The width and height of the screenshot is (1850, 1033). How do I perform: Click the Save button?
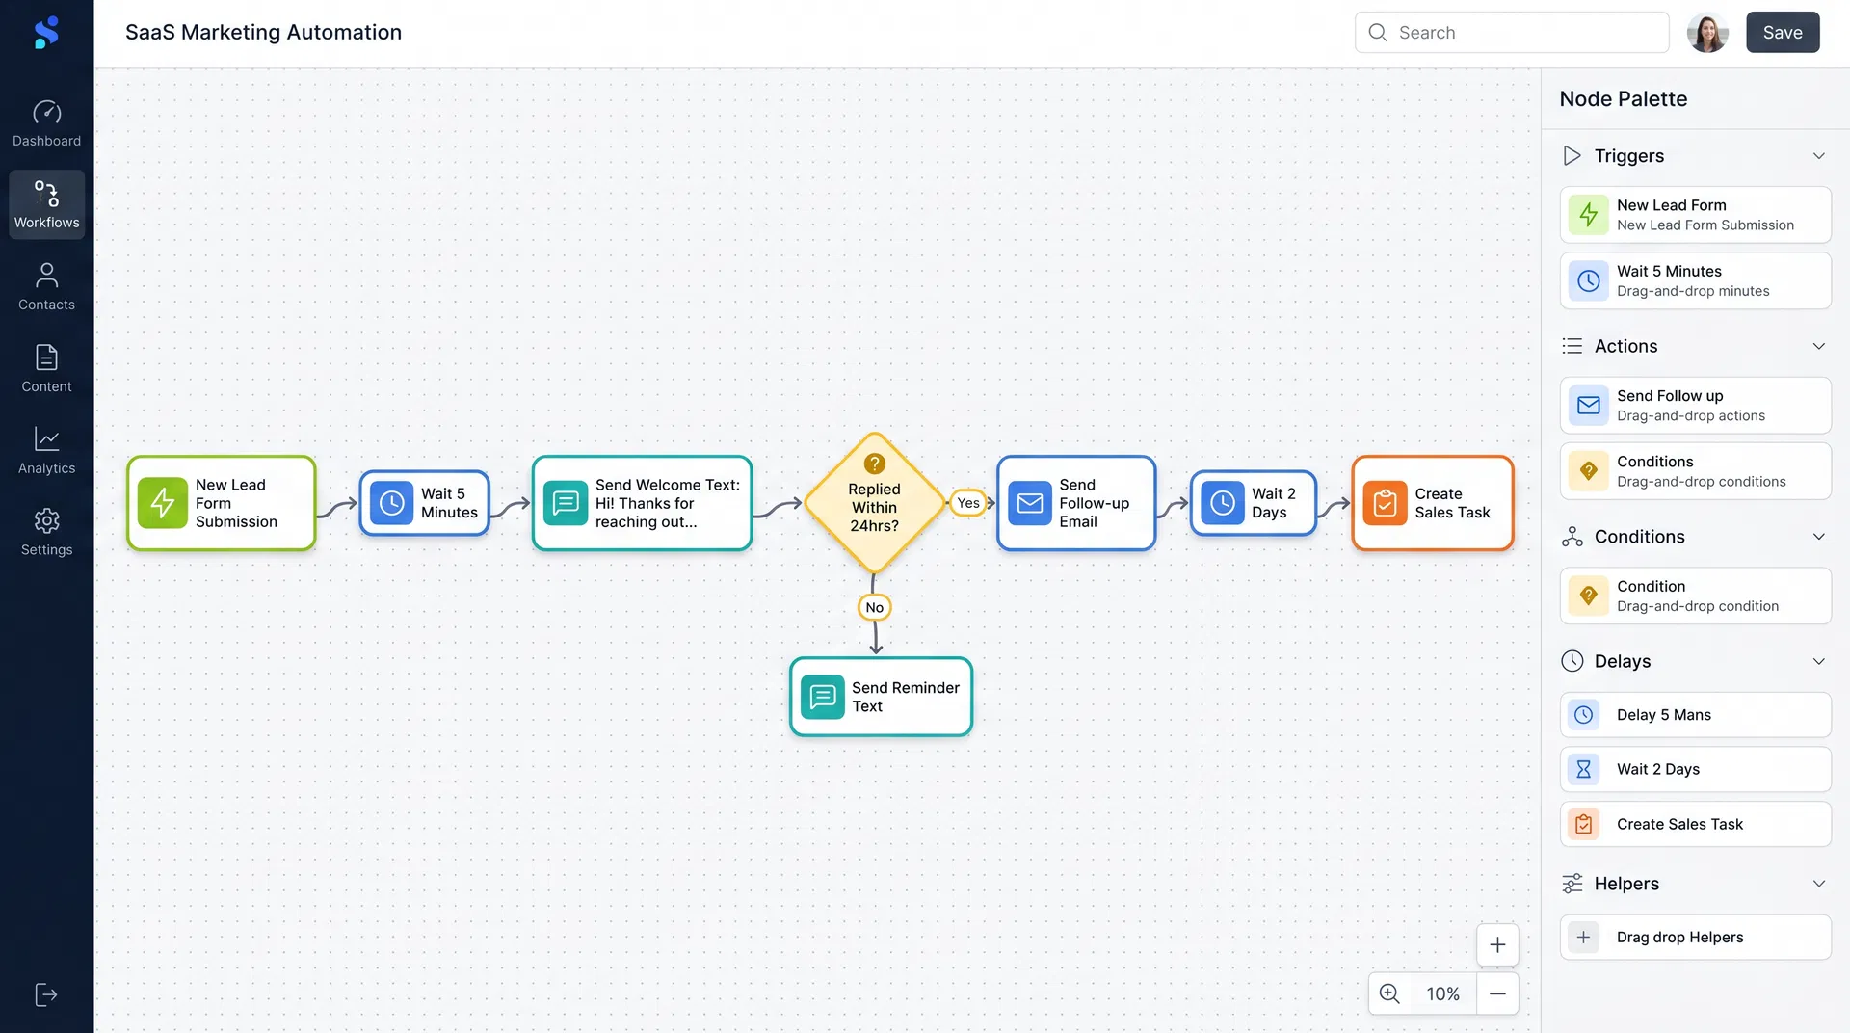pos(1782,32)
